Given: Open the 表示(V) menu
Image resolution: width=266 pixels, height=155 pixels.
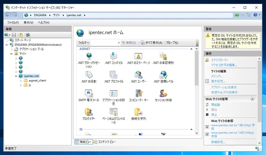Looking at the screenshot, I should pyautogui.click(x=28, y=23).
